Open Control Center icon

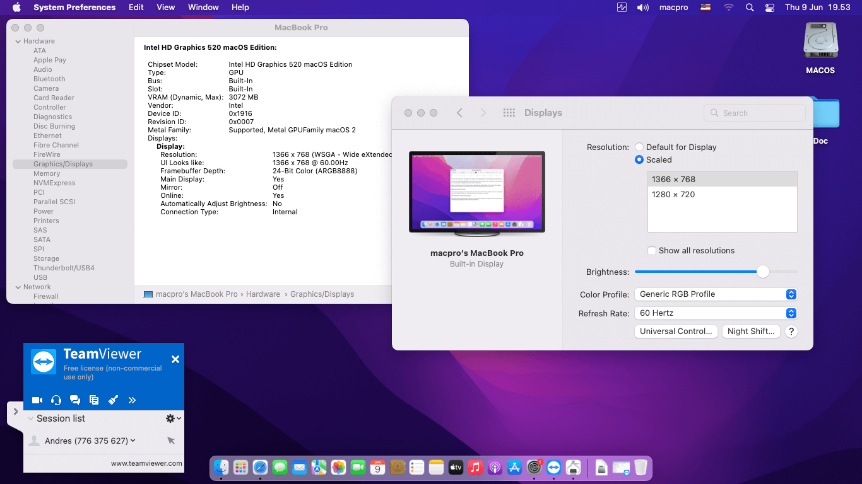pos(769,8)
